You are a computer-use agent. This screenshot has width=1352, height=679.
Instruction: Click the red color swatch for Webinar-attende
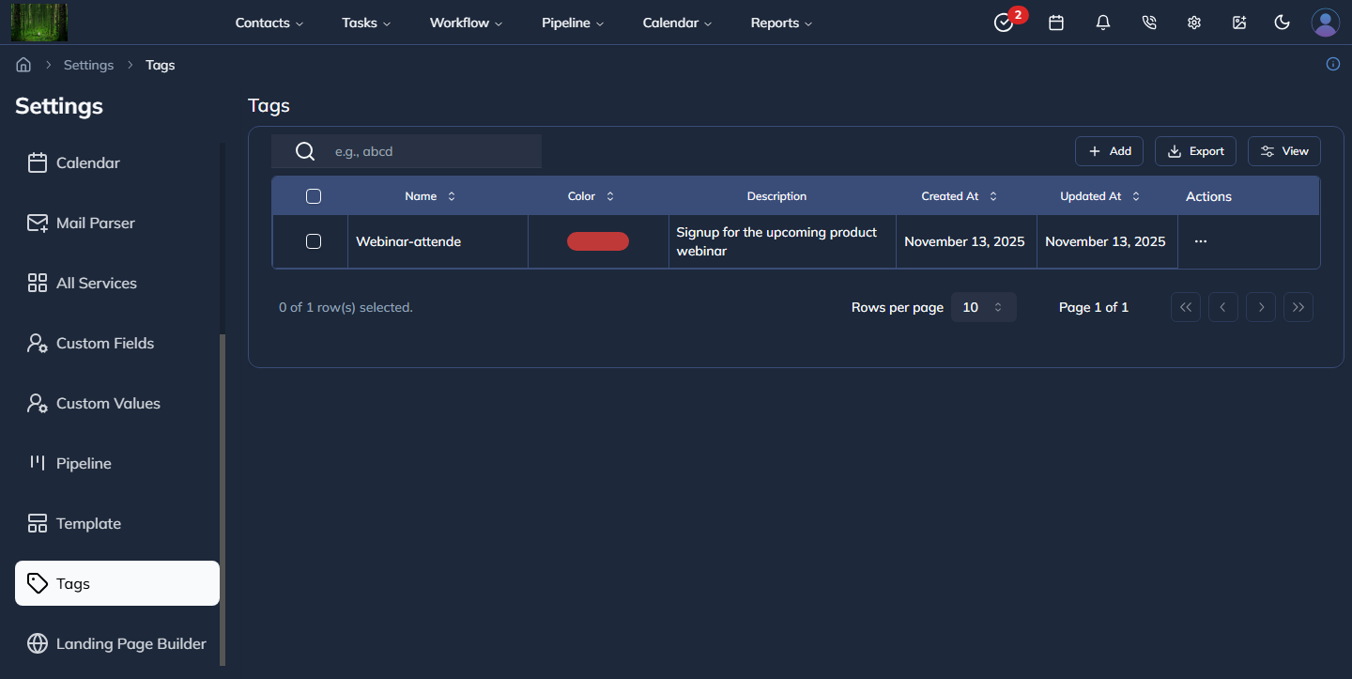(598, 241)
